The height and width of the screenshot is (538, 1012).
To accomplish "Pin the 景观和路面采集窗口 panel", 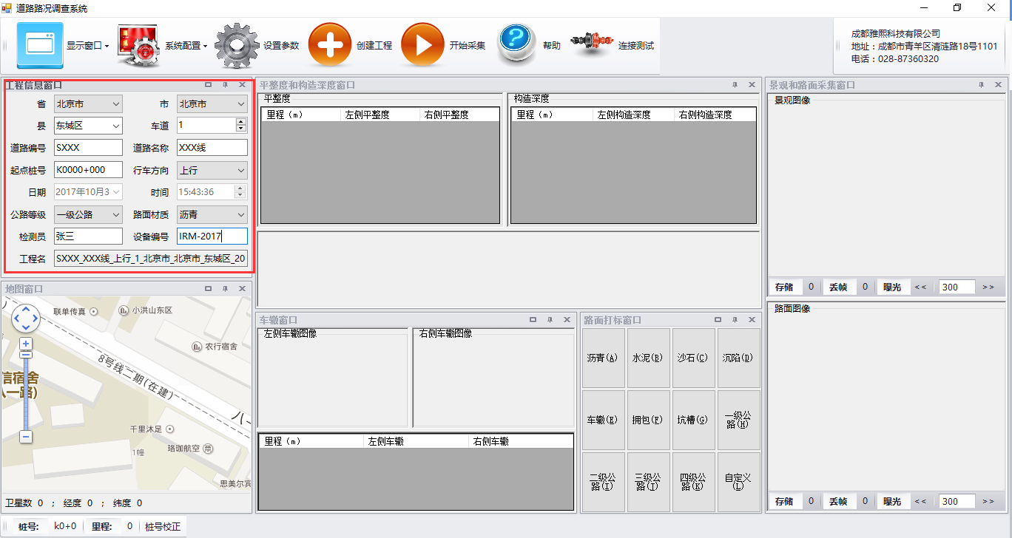I will tap(981, 85).
